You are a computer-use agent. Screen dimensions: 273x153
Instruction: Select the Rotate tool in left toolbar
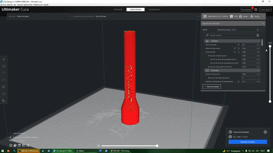pyautogui.click(x=4, y=73)
